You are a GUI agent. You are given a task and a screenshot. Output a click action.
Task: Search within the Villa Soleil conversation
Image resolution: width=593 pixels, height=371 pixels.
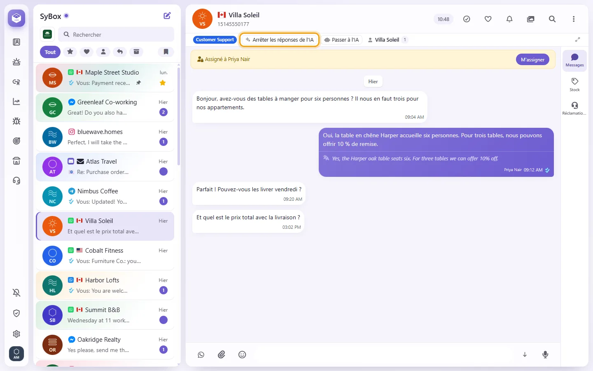(552, 19)
